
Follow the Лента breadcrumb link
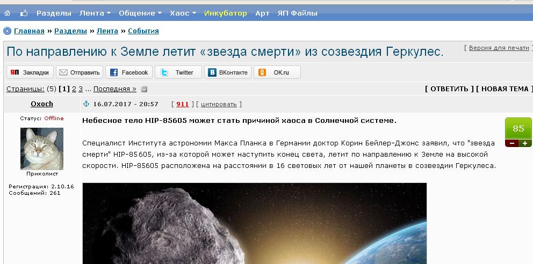[x=107, y=31]
